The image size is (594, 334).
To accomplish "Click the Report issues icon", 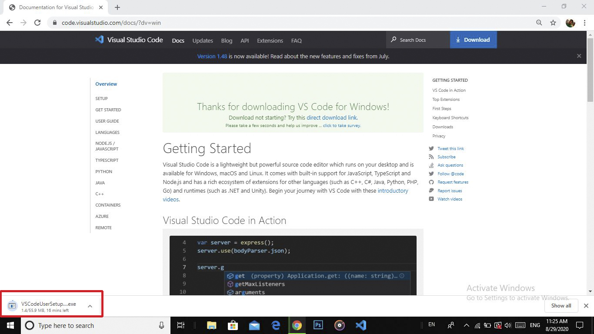I will pyautogui.click(x=431, y=190).
